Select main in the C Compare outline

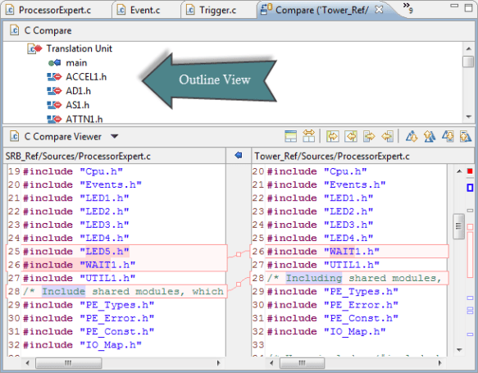pos(76,63)
